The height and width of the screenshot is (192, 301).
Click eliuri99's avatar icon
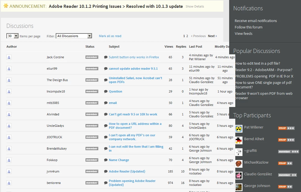pos(9,69)
